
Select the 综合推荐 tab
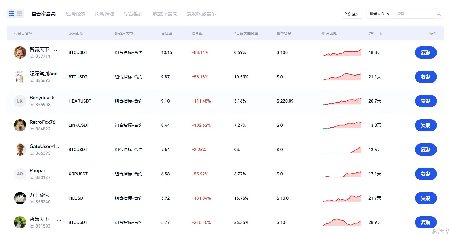(134, 14)
